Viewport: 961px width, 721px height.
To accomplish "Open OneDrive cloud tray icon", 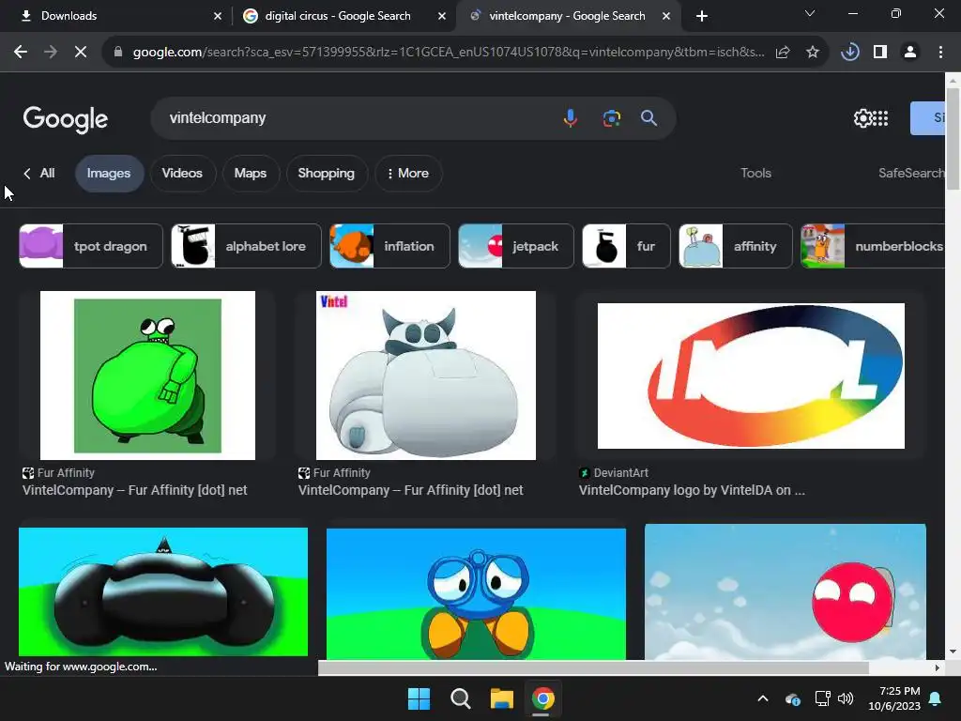I will 792,698.
